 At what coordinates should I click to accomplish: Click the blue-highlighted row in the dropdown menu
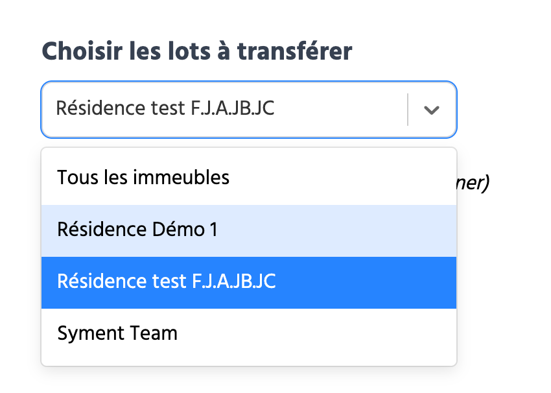point(249,283)
